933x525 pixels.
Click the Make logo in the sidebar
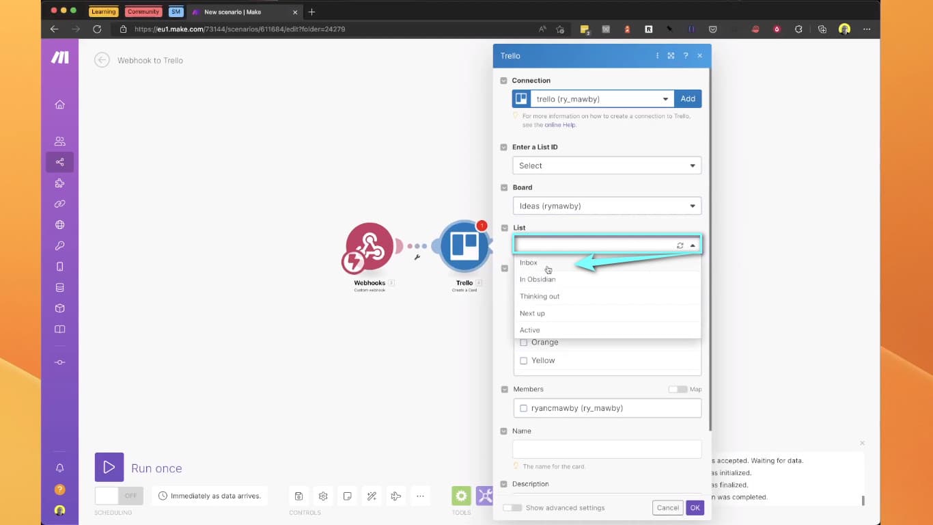(60, 58)
